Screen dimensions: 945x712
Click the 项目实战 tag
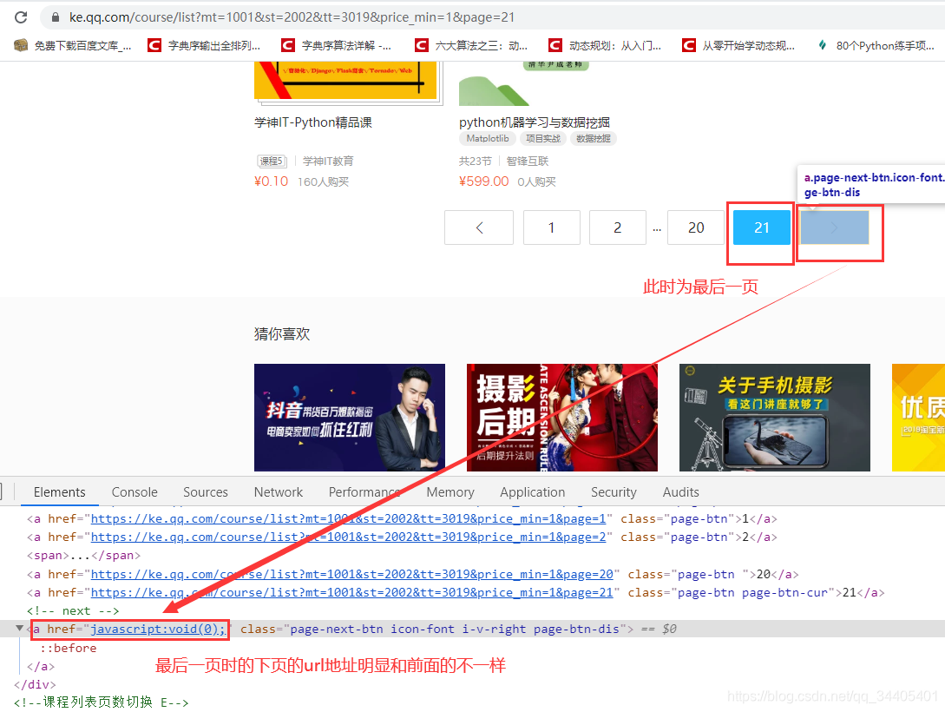coord(542,139)
